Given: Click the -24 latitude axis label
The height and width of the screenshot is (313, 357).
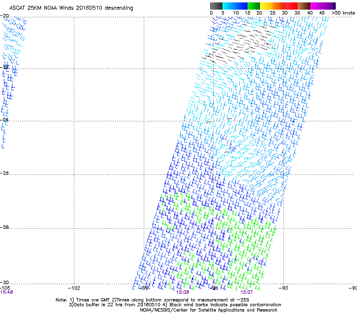Looking at the screenshot, I should click(4, 119).
